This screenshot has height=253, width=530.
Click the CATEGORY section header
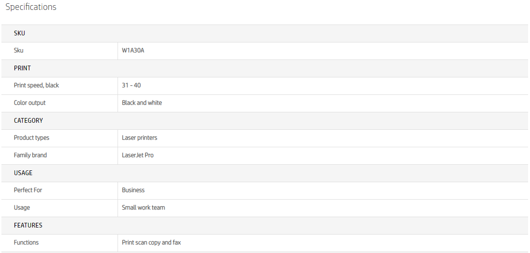pos(28,120)
